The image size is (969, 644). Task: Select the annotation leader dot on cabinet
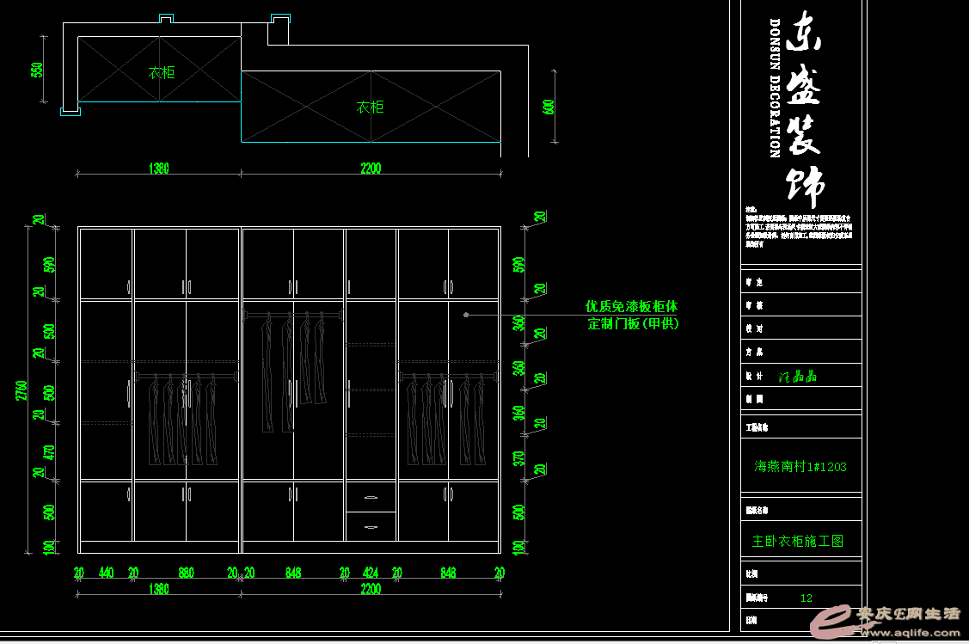[466, 315]
